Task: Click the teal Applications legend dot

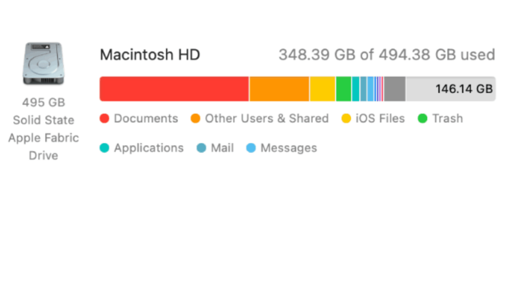Action: coord(104,148)
